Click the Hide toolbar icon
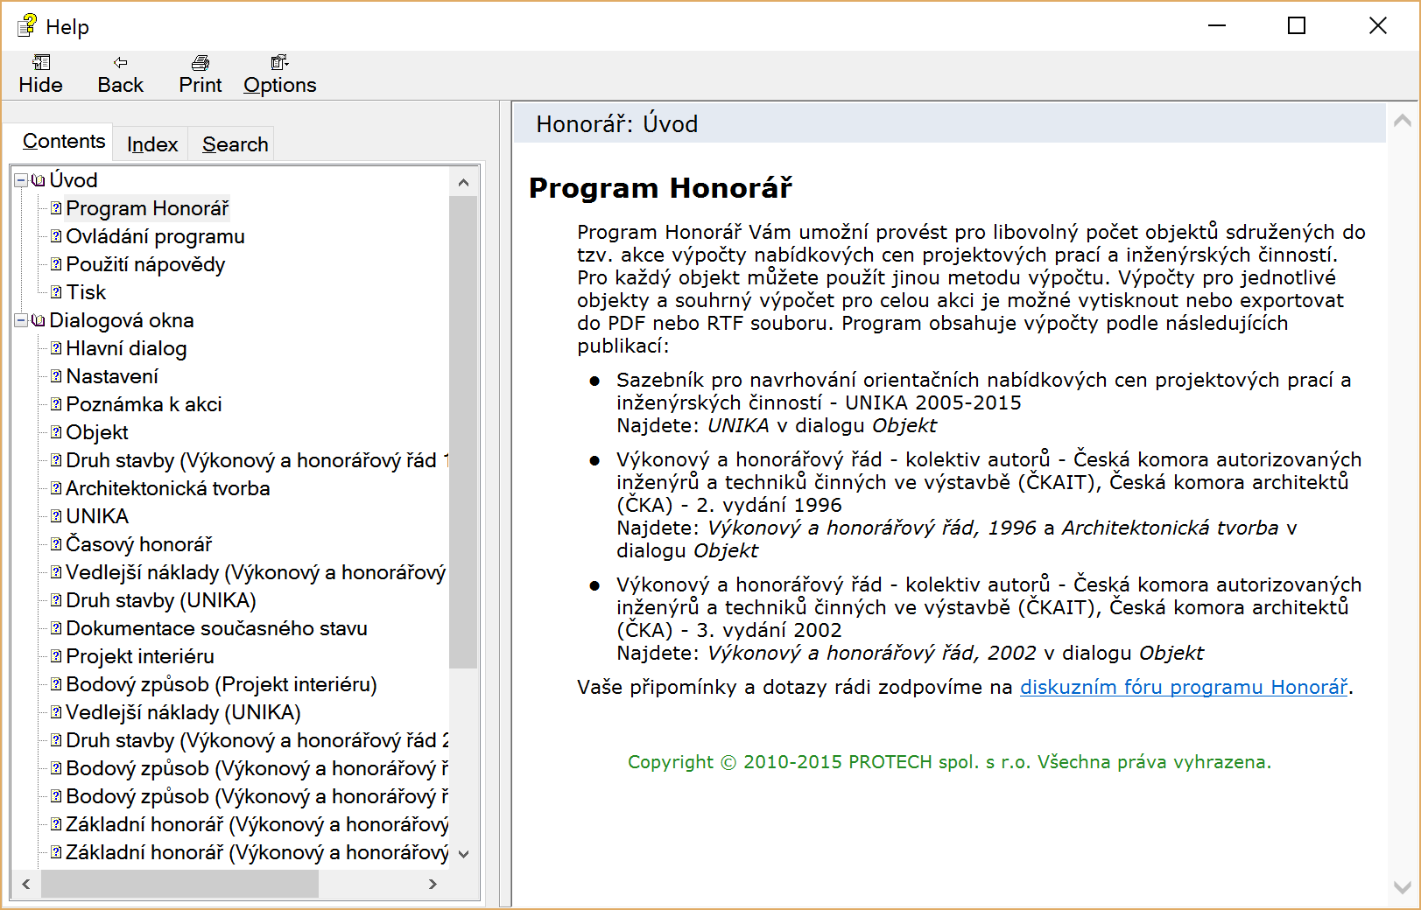Screen dimensions: 1421x910 coord(41,63)
